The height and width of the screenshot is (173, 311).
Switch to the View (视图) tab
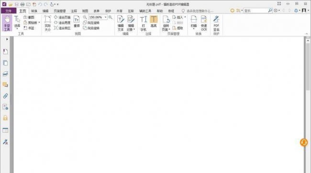[85, 11]
